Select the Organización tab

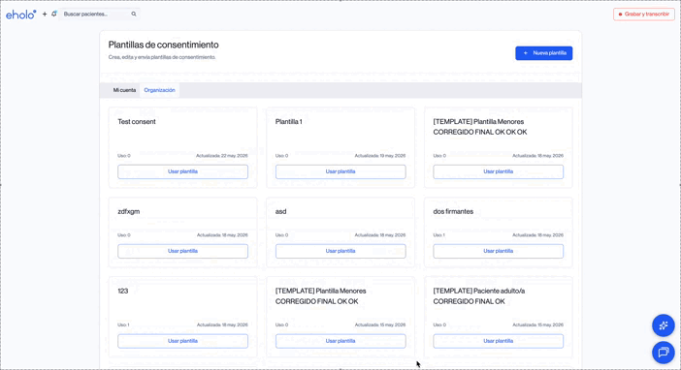pos(159,90)
